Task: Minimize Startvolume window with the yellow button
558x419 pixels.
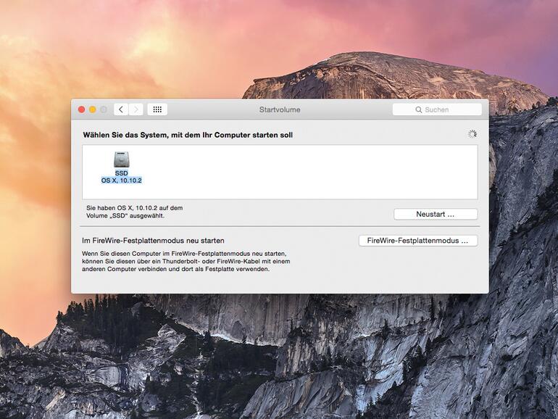Action: 93,109
